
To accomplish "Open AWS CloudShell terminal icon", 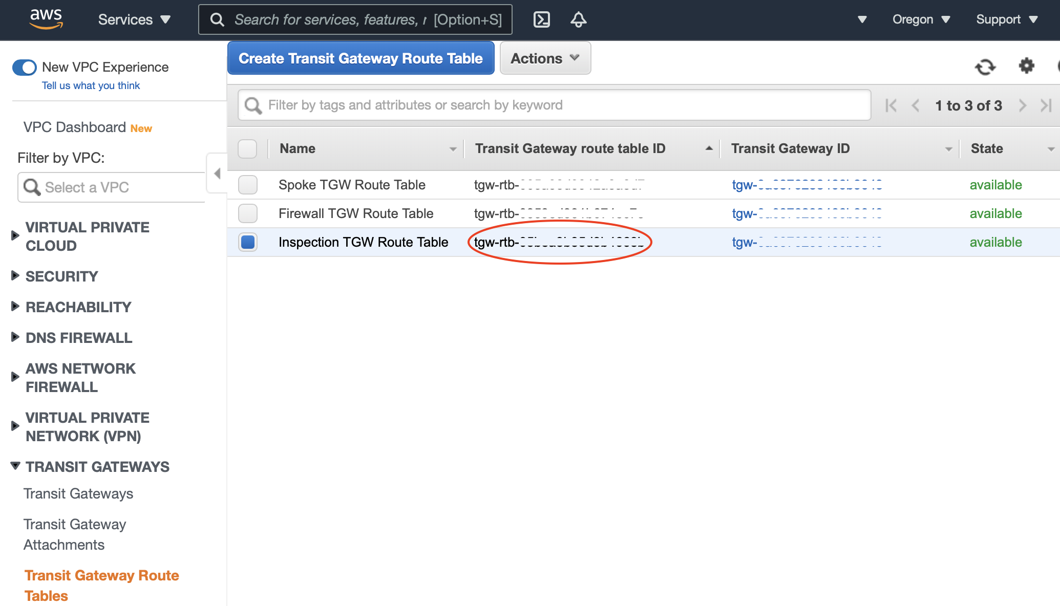I will pyautogui.click(x=541, y=19).
